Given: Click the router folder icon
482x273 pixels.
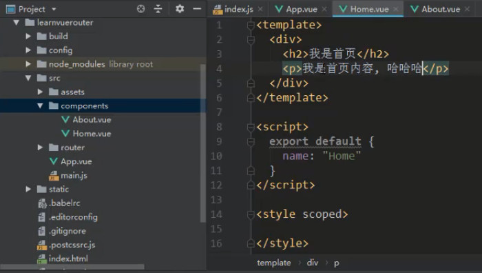Looking at the screenshot, I should tap(54, 148).
